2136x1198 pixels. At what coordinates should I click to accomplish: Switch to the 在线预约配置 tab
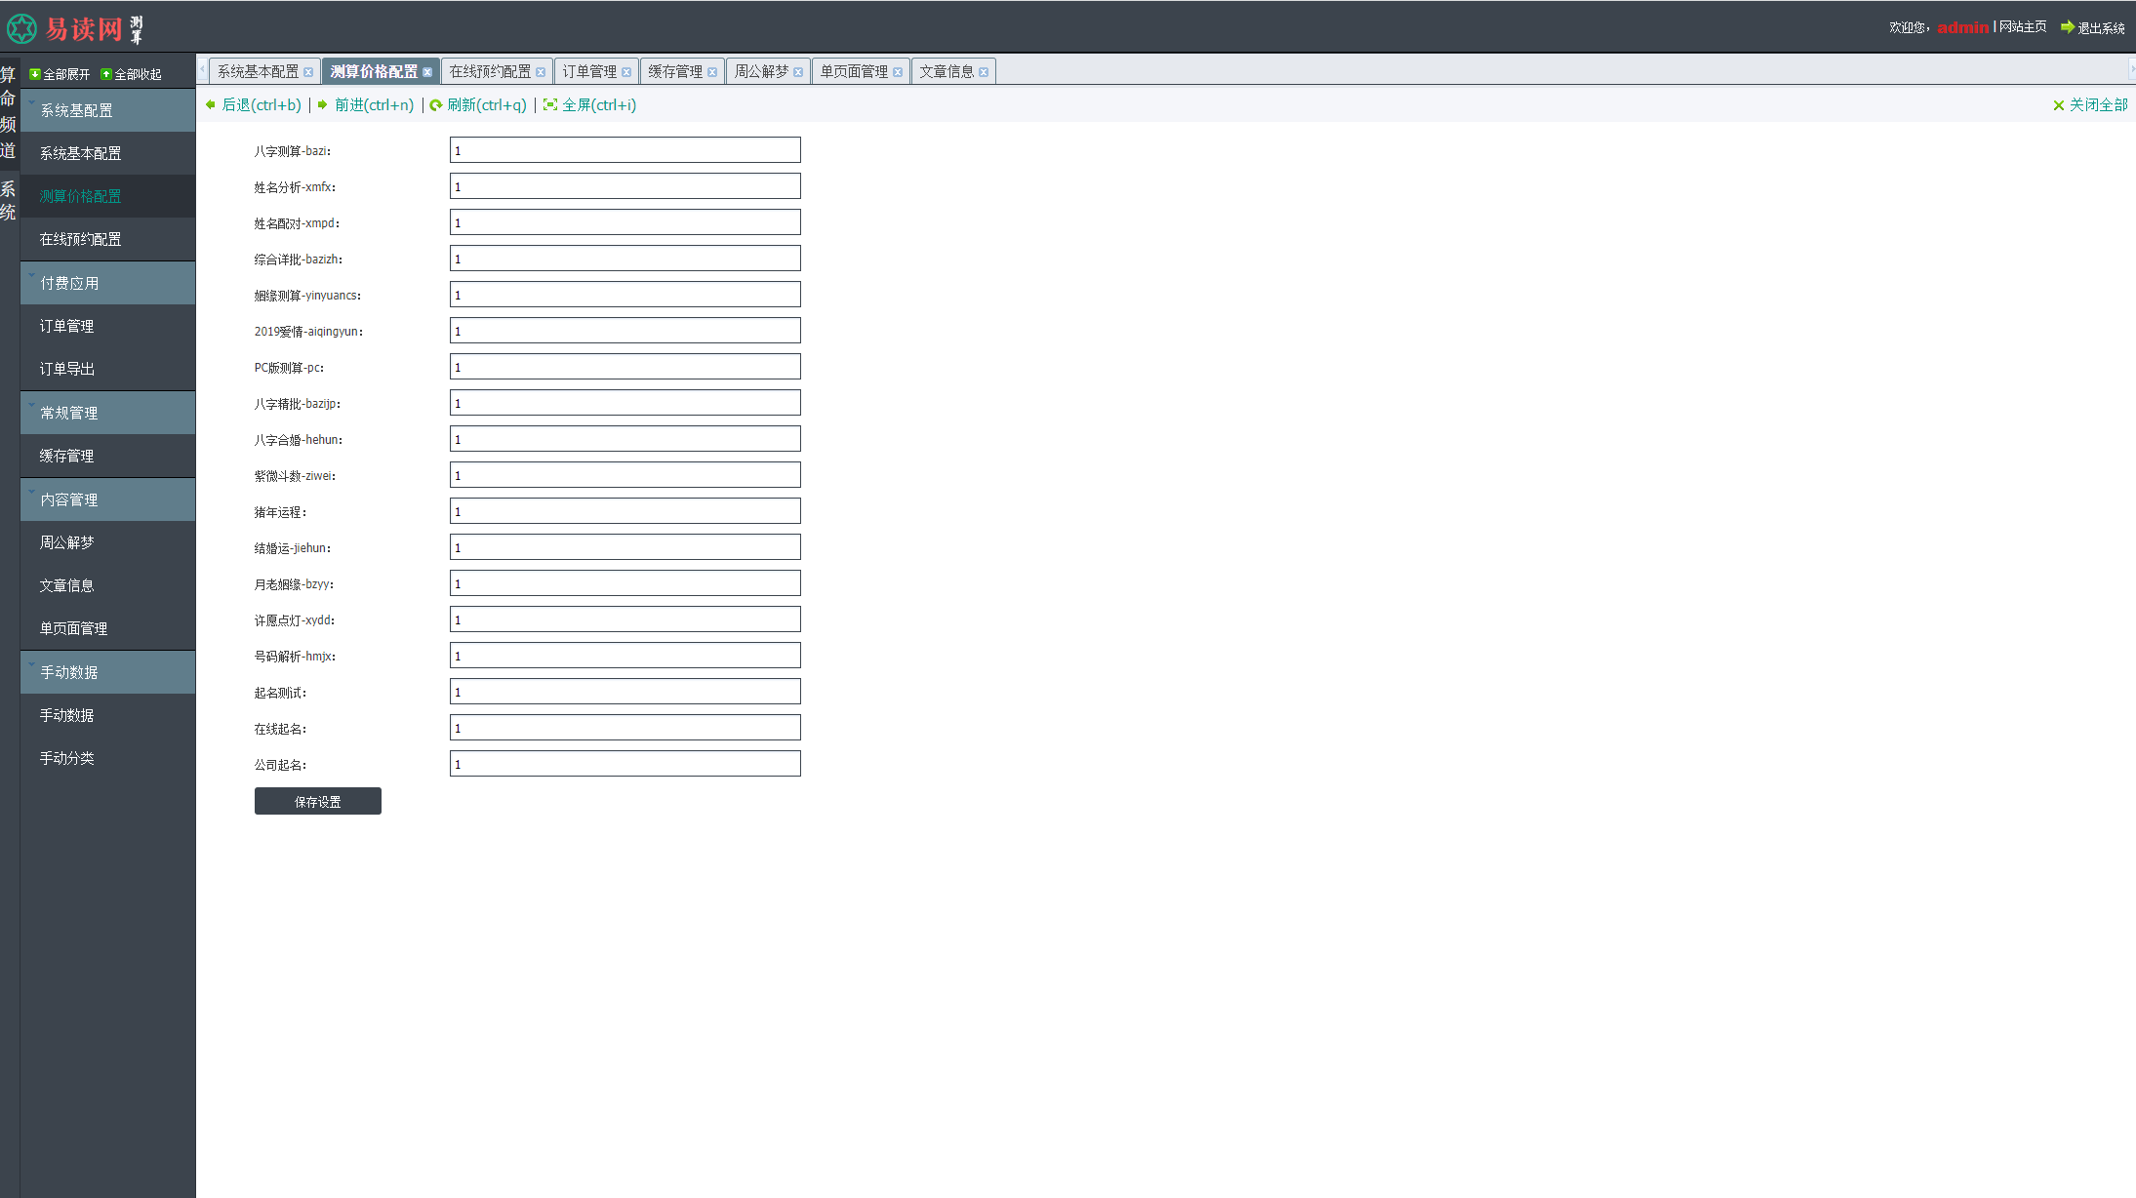(490, 72)
